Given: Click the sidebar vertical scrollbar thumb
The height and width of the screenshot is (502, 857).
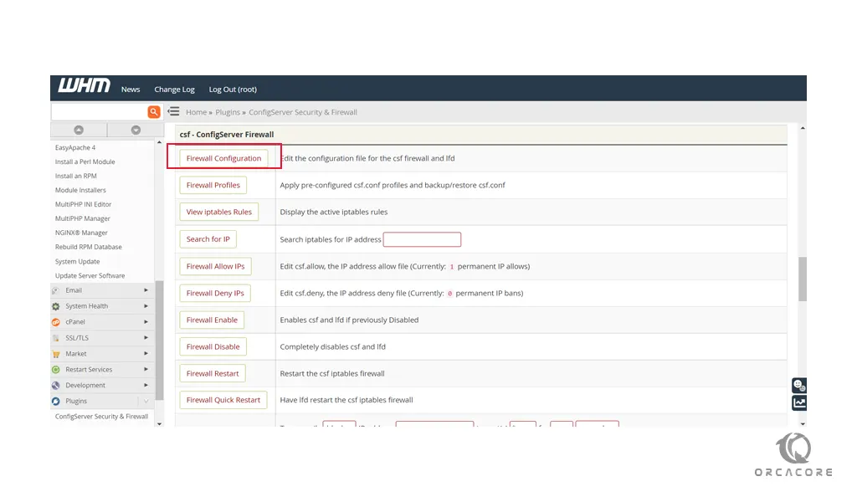Looking at the screenshot, I should point(159,341).
